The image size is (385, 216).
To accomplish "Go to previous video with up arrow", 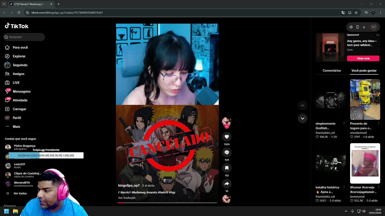I will click(303, 106).
